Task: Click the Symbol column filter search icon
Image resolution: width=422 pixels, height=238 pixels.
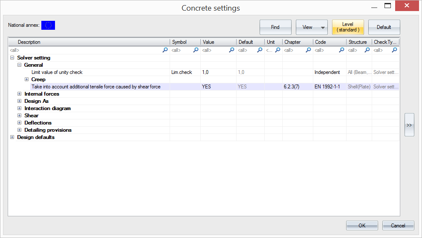Action: pyautogui.click(x=196, y=50)
